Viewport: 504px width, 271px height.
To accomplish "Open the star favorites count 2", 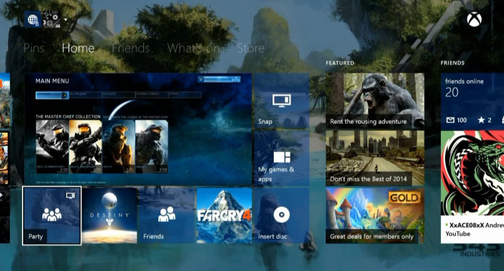I will [x=484, y=120].
